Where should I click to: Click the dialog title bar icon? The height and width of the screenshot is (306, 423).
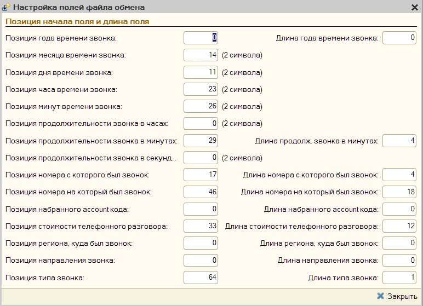tap(7, 7)
